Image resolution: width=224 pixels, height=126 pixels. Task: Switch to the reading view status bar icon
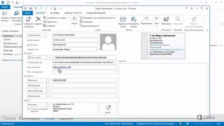tap(188, 124)
